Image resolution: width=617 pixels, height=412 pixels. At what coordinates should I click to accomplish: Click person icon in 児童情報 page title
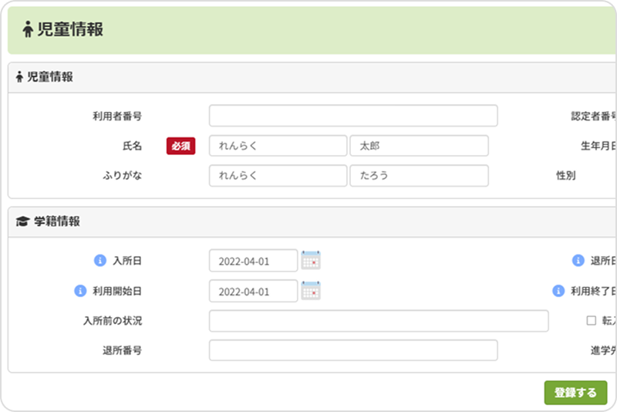[29, 30]
